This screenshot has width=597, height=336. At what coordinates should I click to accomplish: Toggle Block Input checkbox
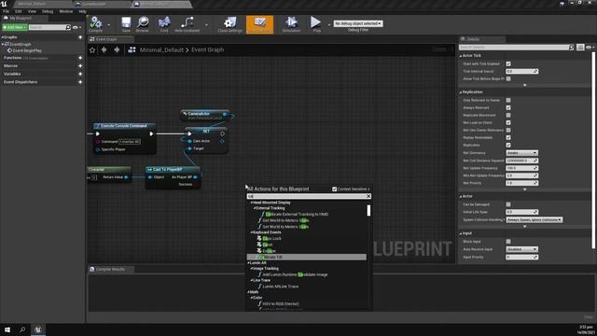[508, 242]
